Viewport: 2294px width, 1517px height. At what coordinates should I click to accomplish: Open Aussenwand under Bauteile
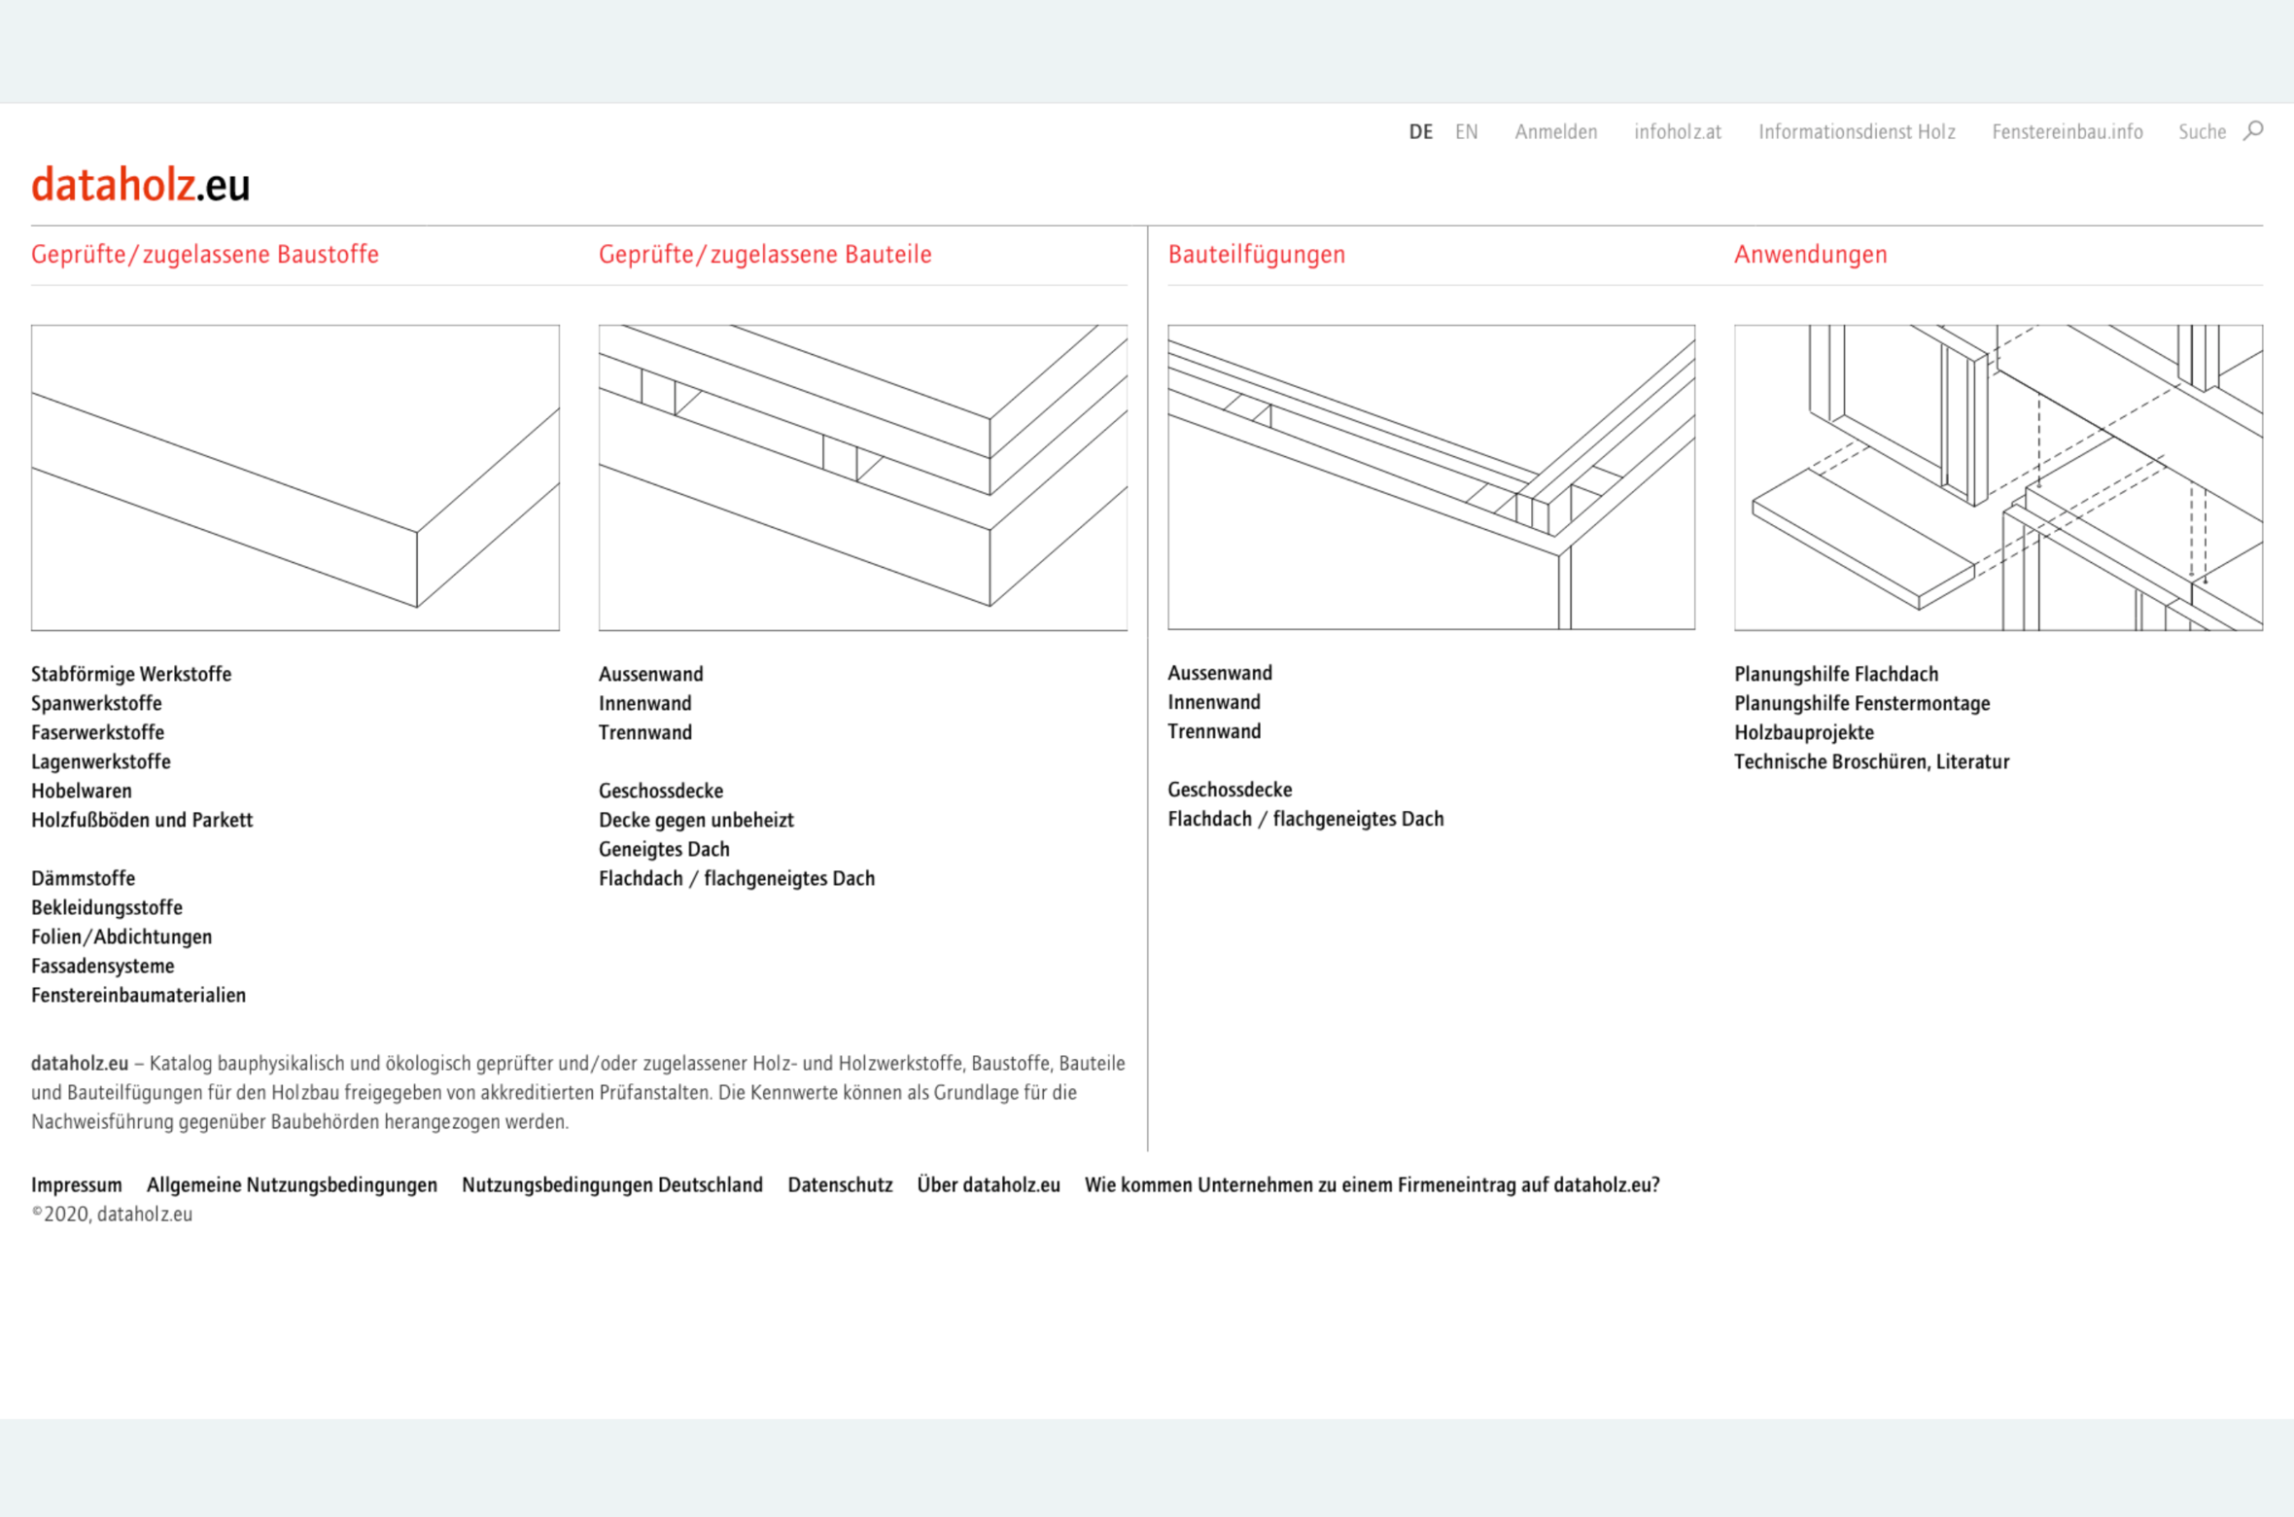click(x=650, y=674)
